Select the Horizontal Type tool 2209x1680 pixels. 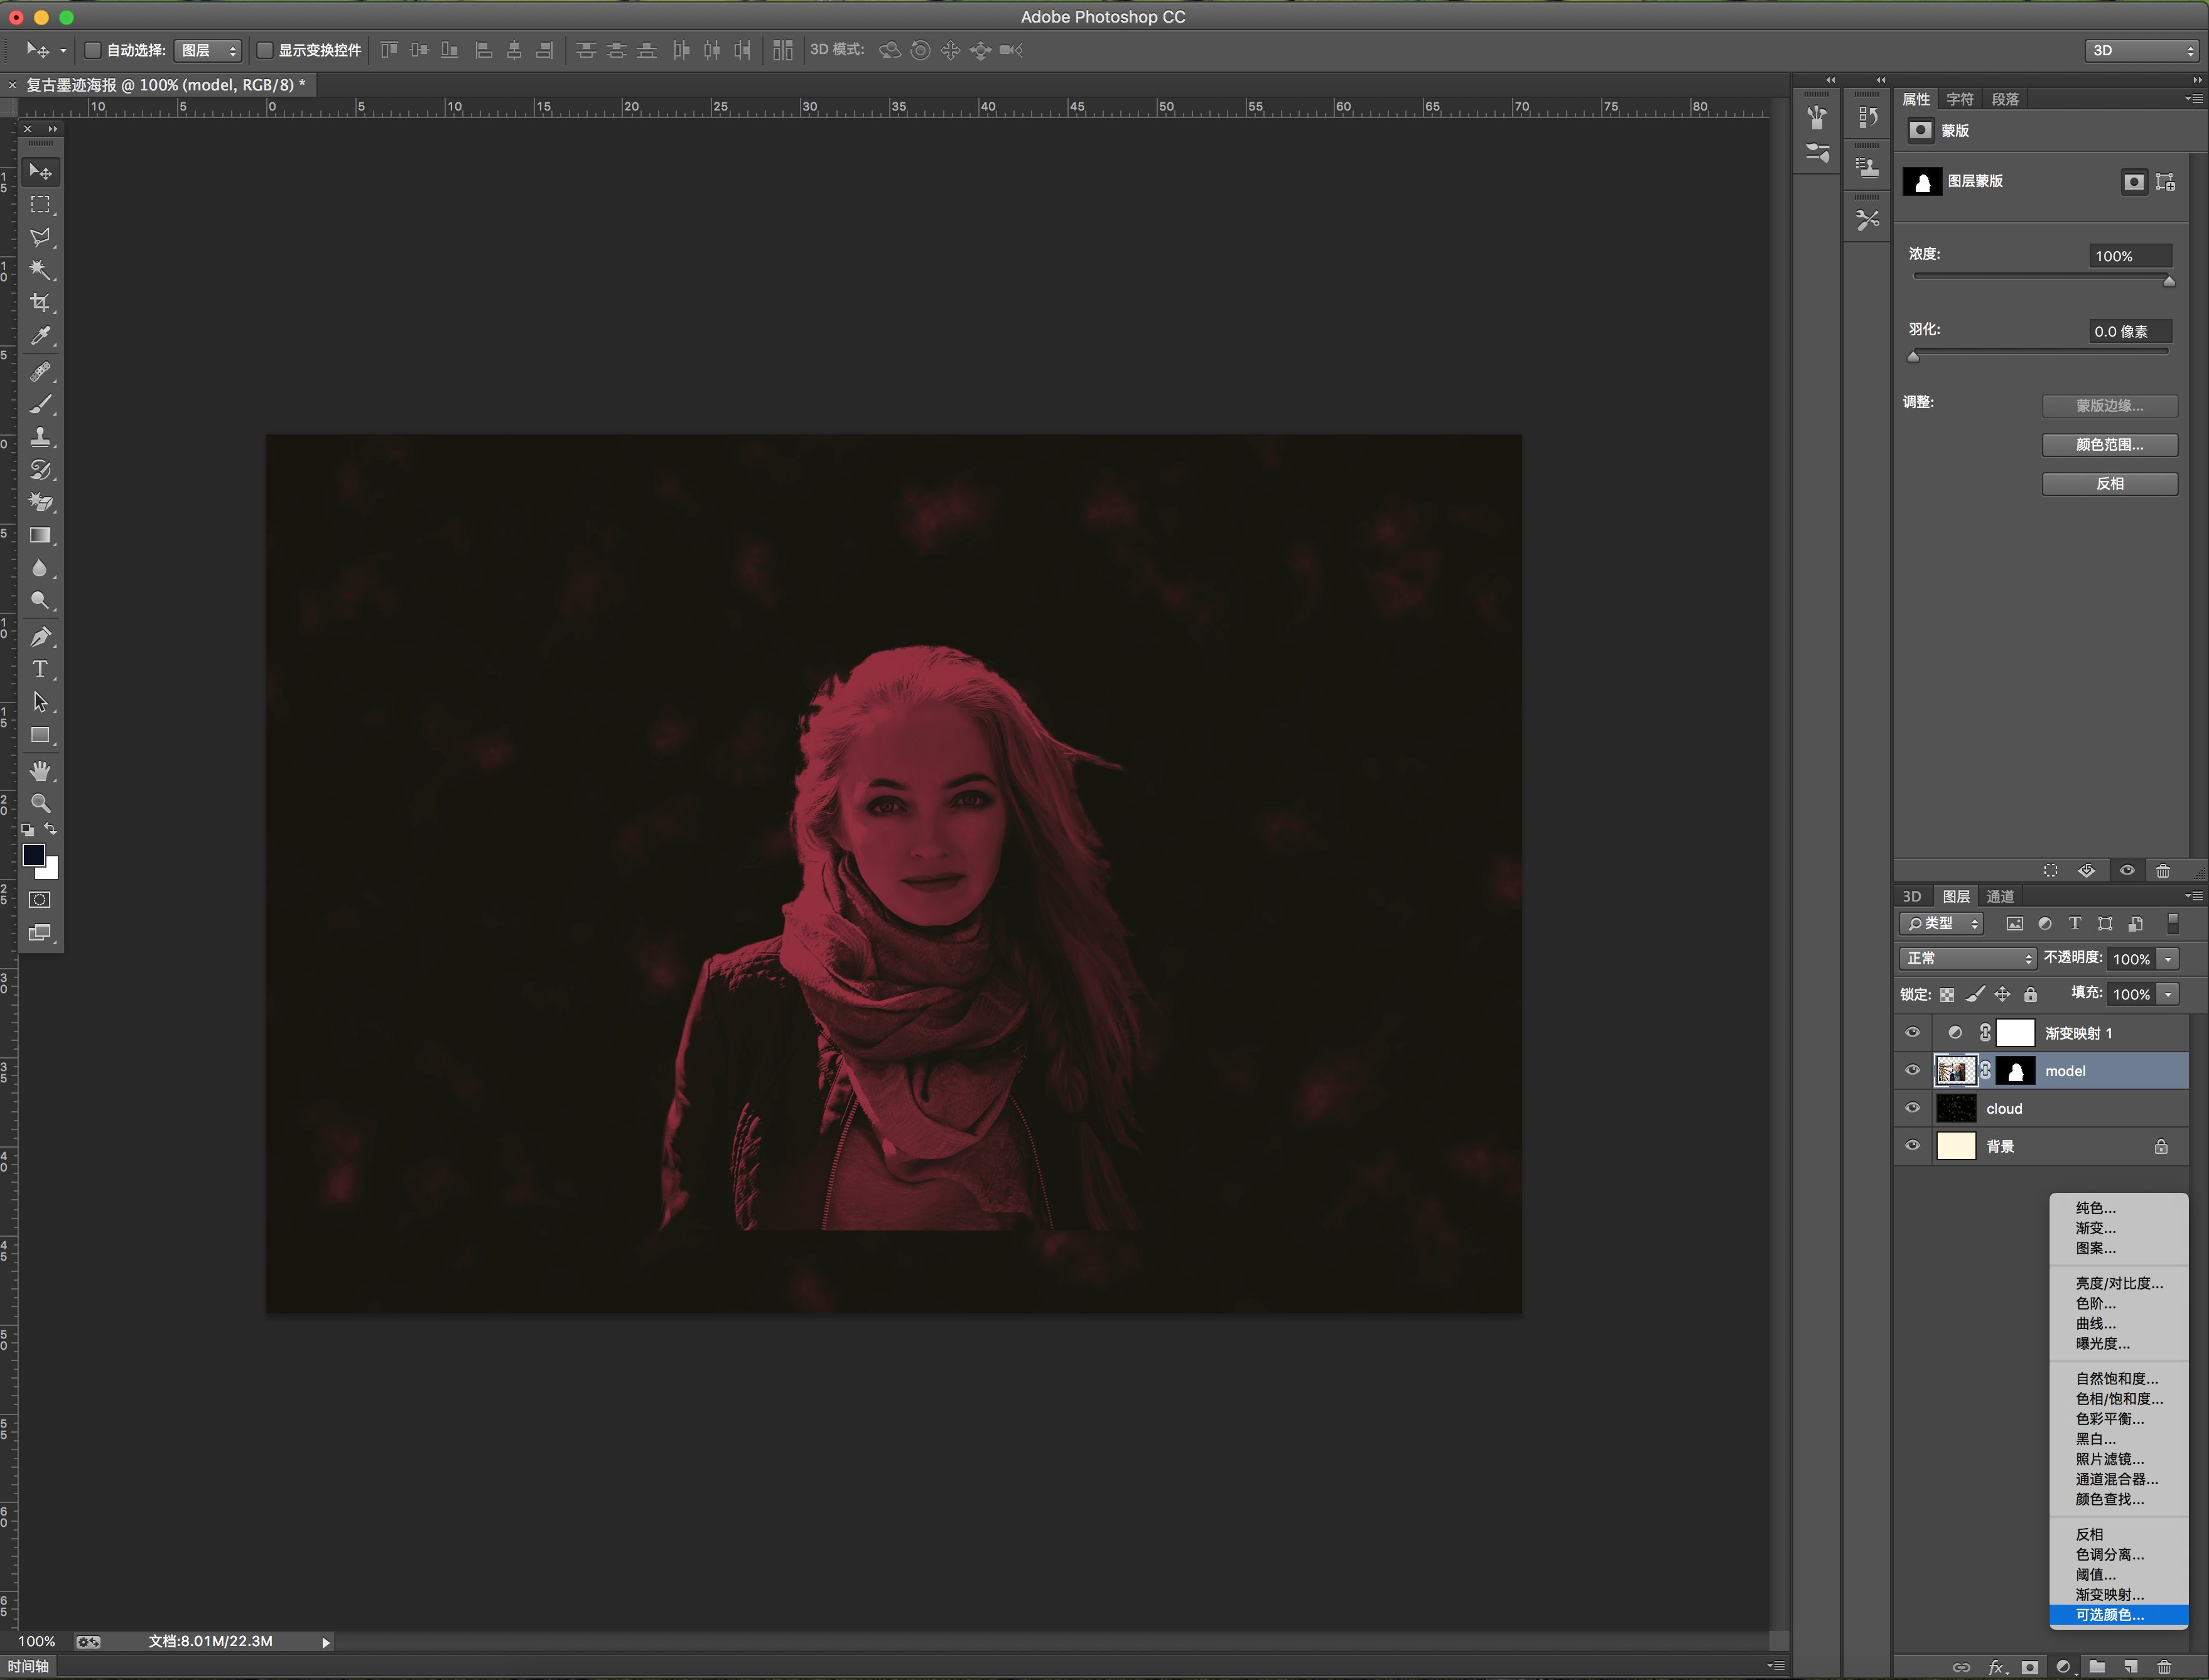click(x=40, y=669)
